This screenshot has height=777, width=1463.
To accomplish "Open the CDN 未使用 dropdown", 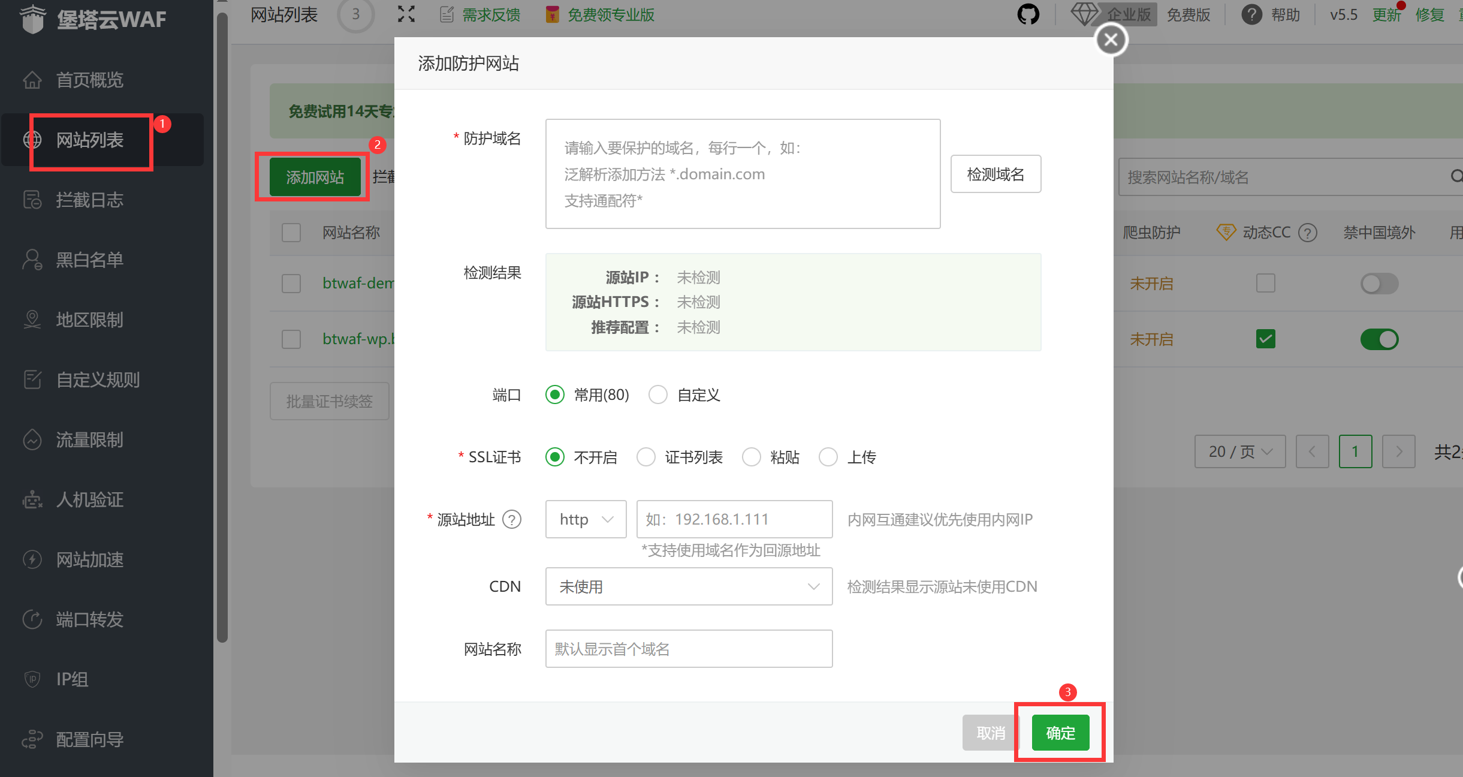I will [x=689, y=586].
